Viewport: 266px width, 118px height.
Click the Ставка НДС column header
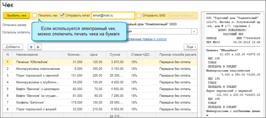(x=140, y=55)
